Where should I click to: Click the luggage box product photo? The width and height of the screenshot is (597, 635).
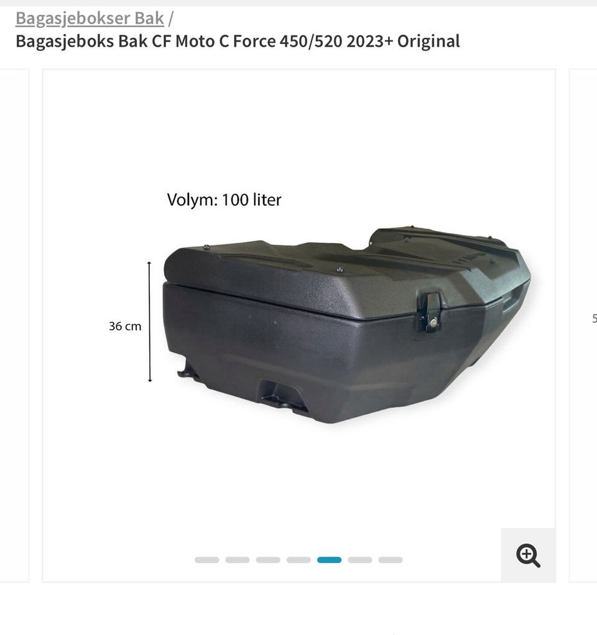click(347, 325)
